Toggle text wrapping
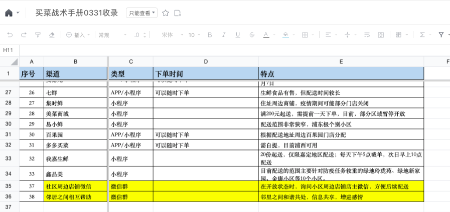Viewport: 450px width, 212px height. pos(367,35)
